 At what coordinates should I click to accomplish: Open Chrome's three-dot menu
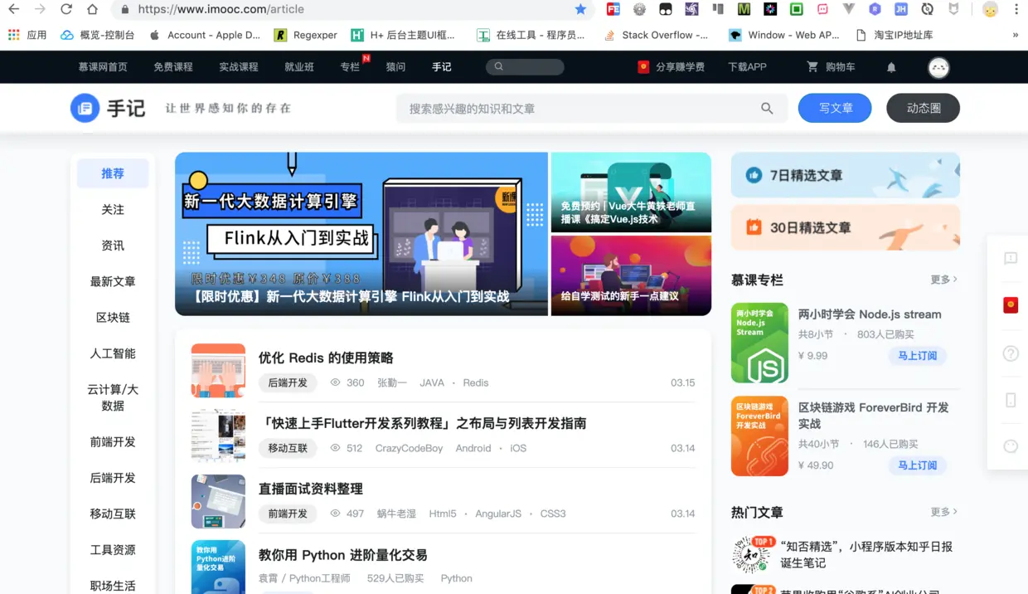point(1016,9)
